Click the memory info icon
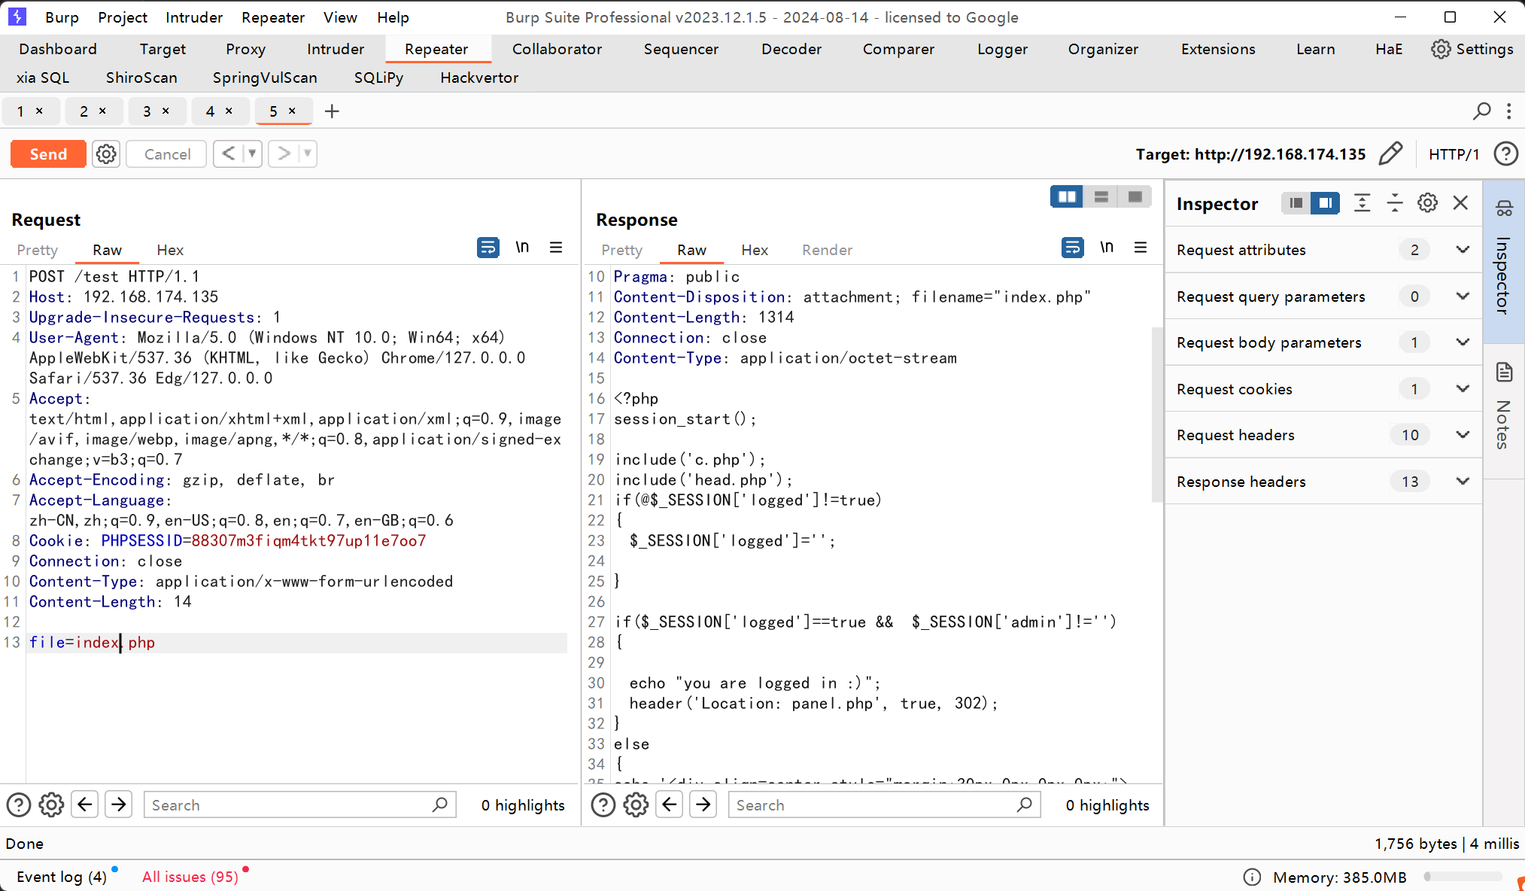 tap(1252, 877)
